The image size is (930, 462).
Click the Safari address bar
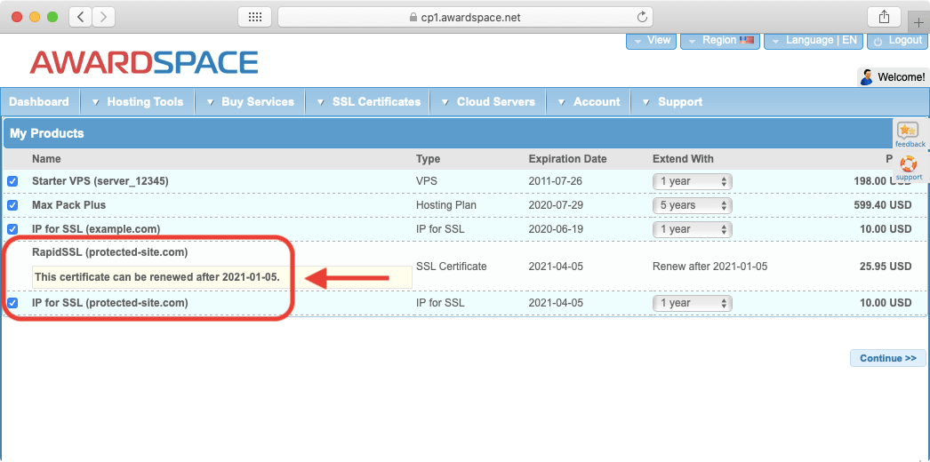click(x=465, y=17)
